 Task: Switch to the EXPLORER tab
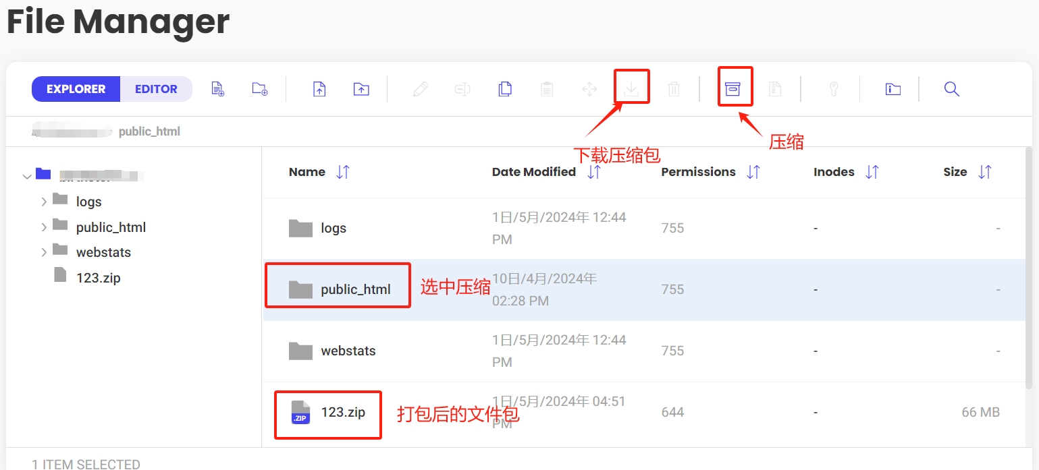(76, 88)
